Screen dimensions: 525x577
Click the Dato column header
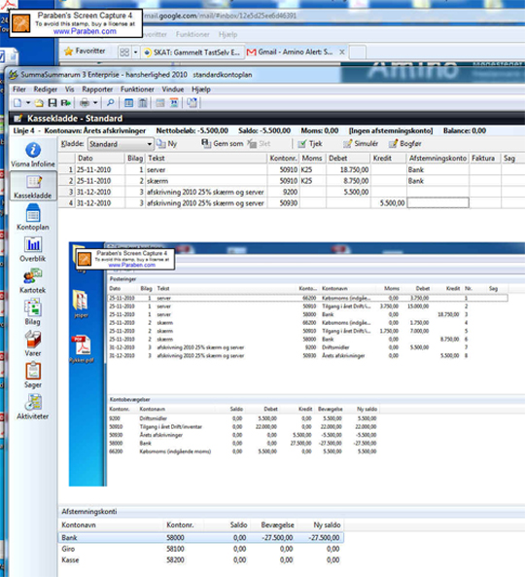[x=99, y=159]
